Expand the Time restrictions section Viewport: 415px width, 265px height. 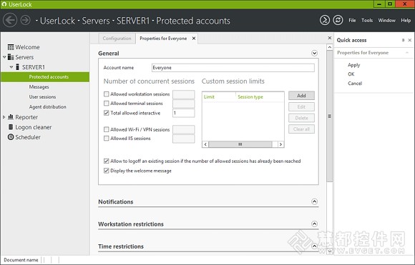314,246
